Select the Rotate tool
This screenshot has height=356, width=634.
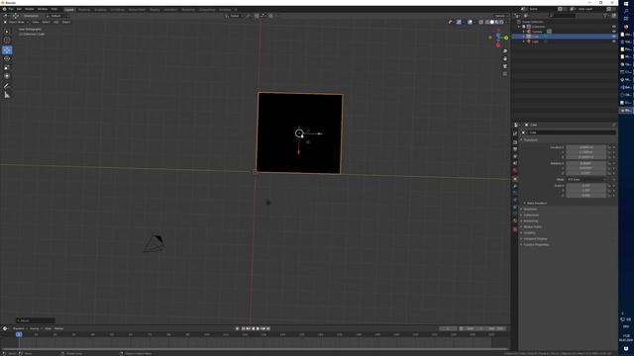(7, 58)
